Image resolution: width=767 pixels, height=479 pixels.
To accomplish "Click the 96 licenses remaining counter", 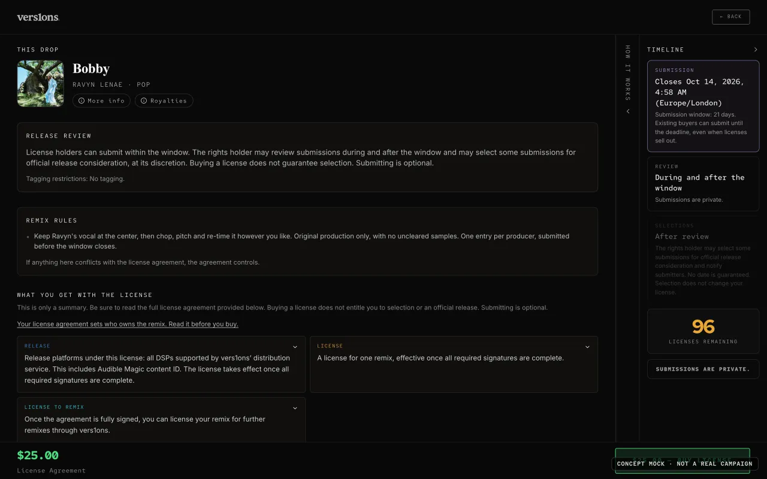I will [703, 331].
